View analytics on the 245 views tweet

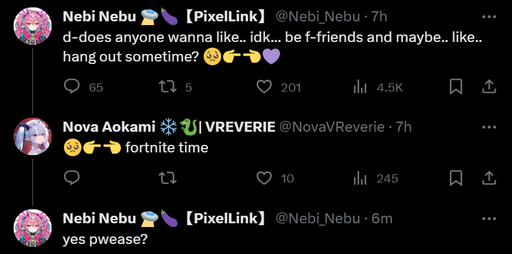pos(360,179)
